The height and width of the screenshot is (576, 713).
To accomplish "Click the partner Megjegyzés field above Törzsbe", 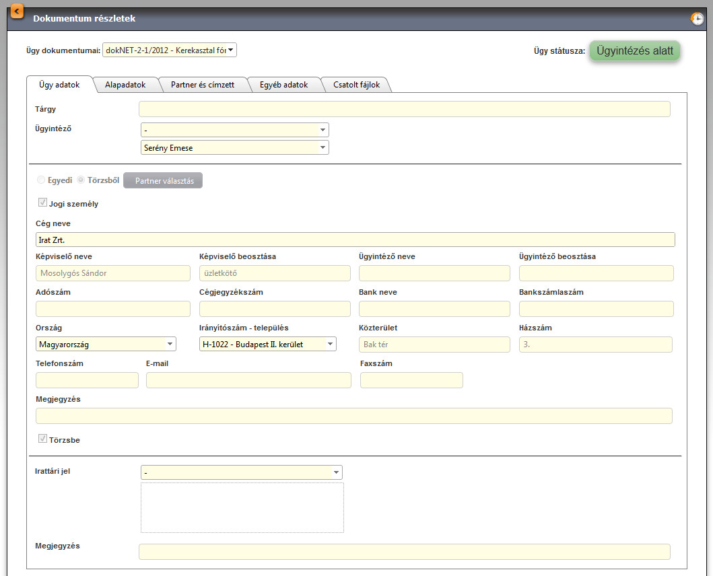I will [x=353, y=416].
